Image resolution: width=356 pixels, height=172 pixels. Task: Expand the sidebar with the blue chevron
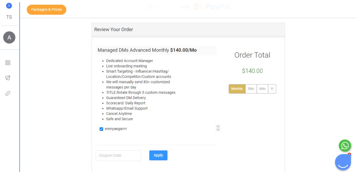tap(9, 5)
